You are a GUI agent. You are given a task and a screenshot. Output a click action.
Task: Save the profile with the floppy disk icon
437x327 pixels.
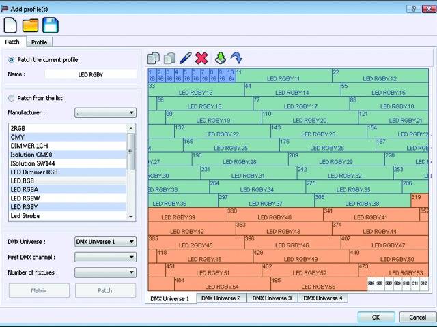tap(51, 25)
